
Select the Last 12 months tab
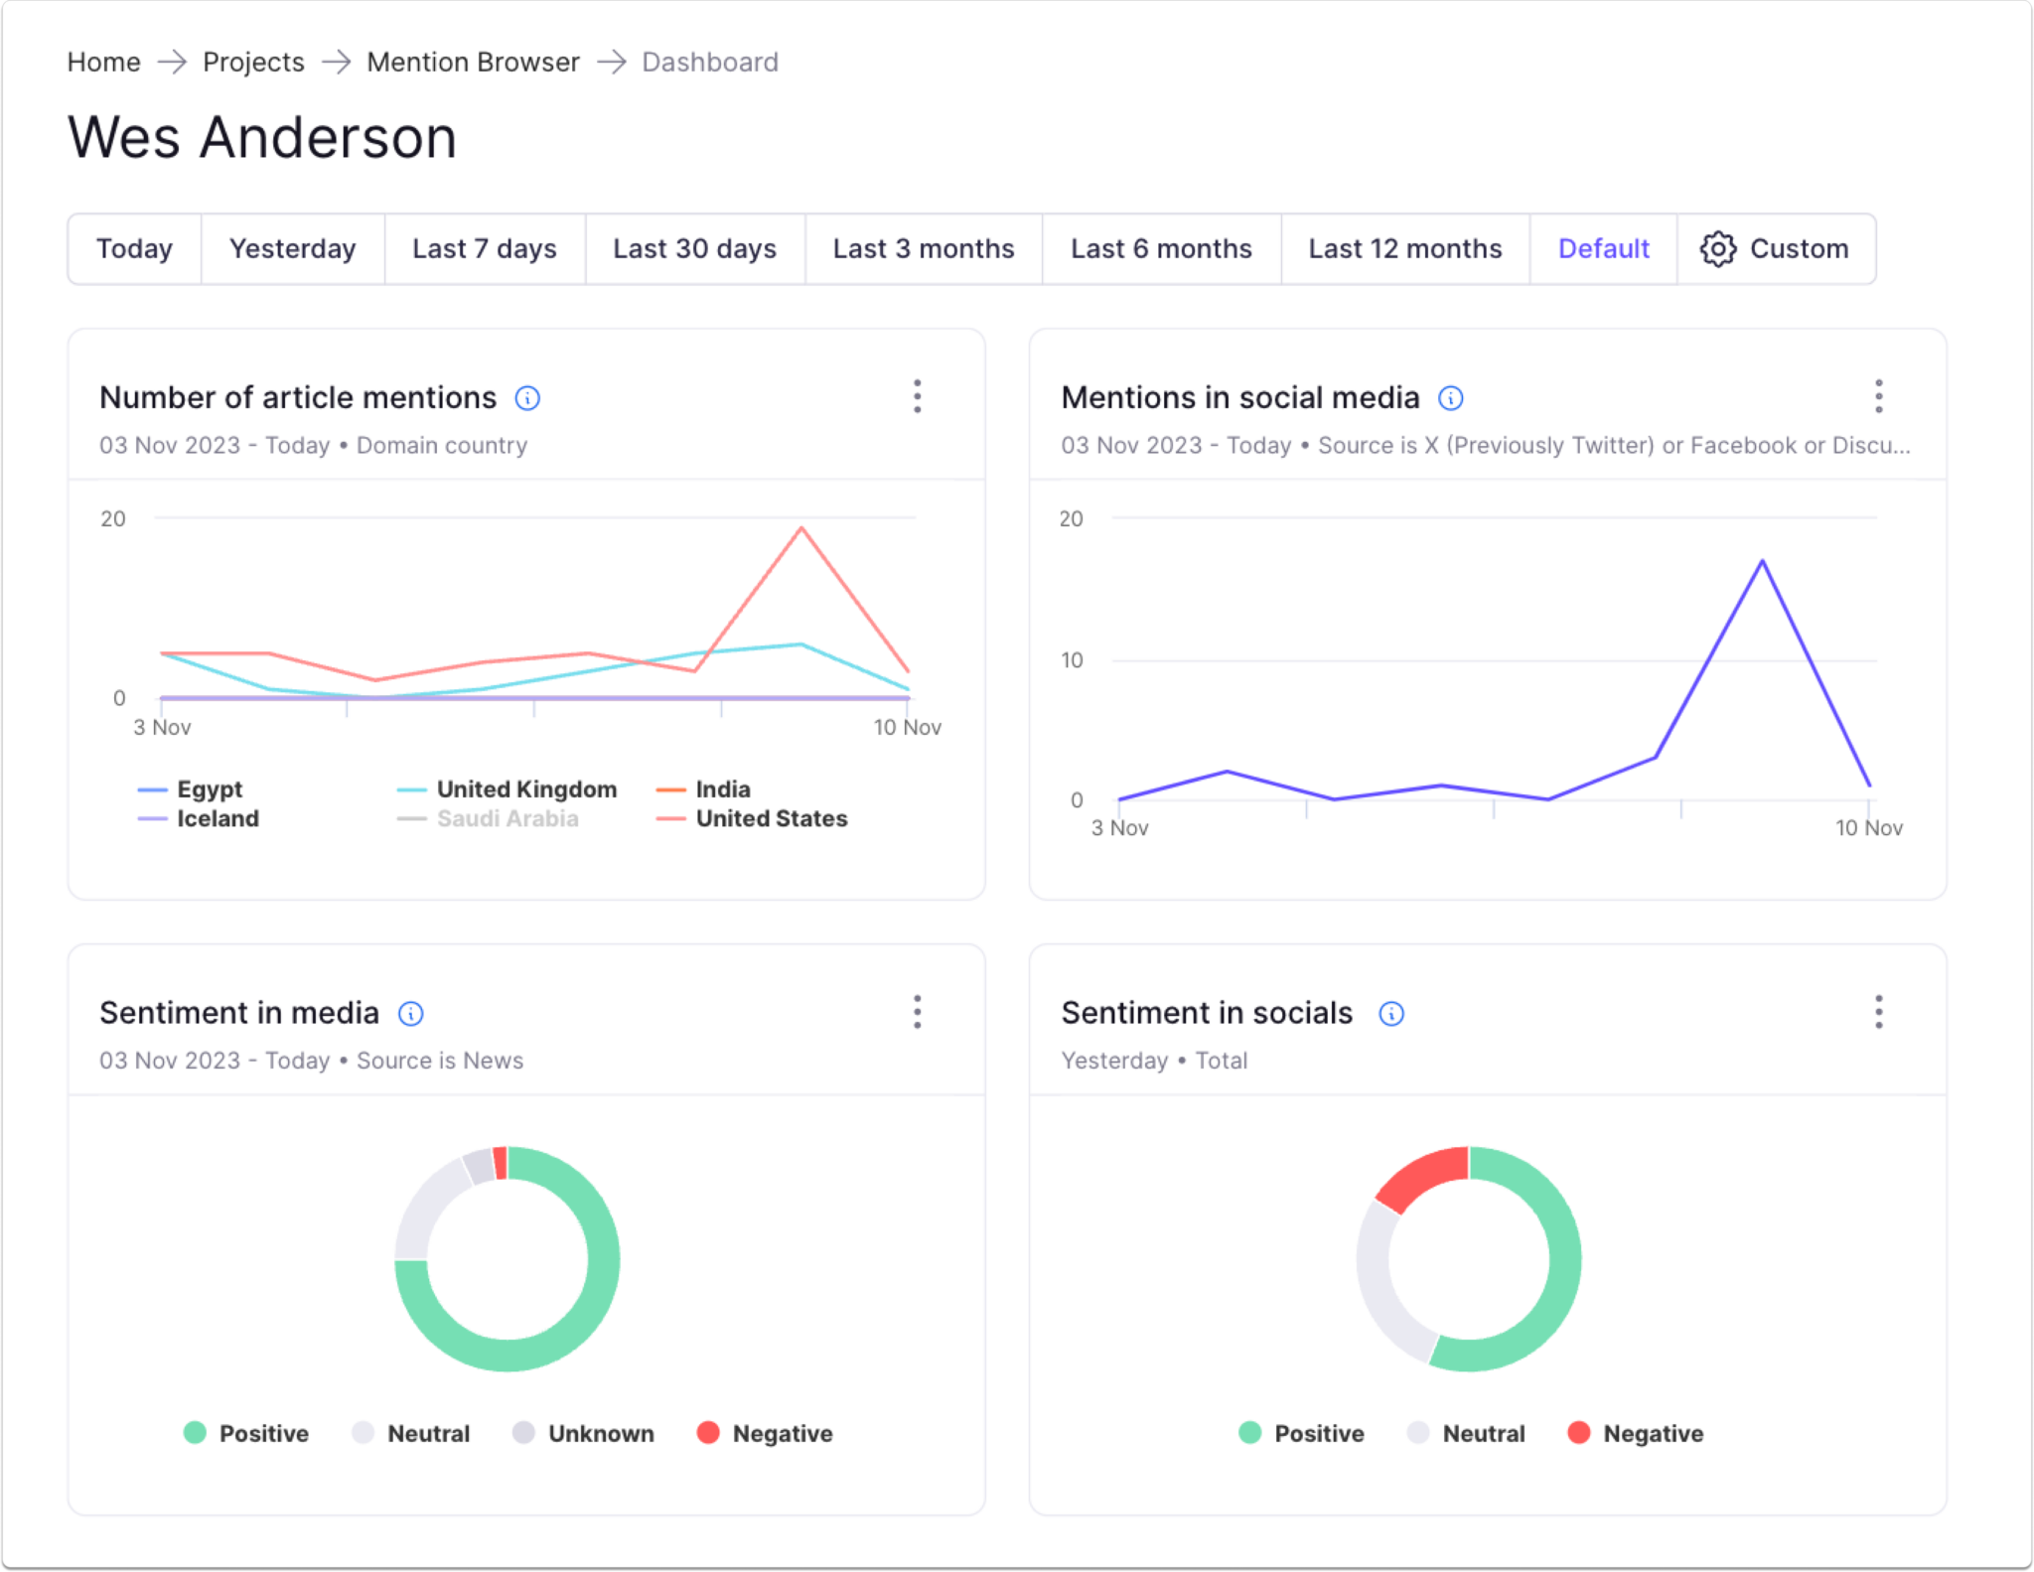(x=1404, y=248)
